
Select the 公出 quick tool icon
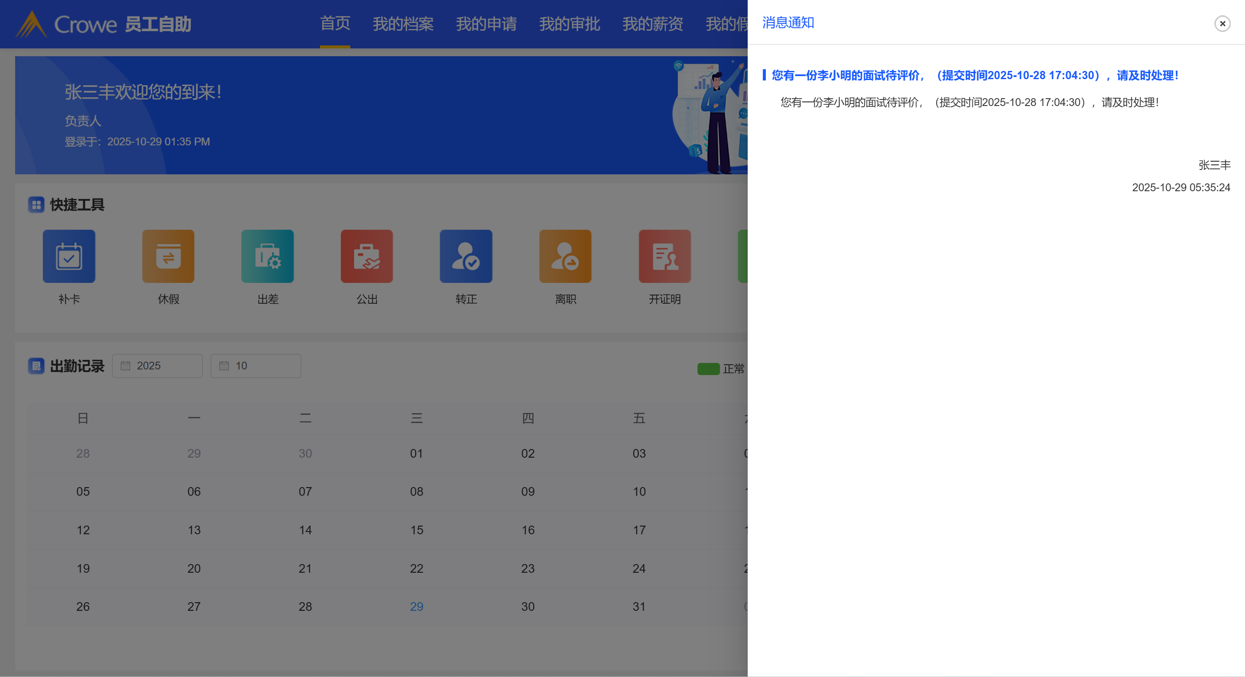366,256
